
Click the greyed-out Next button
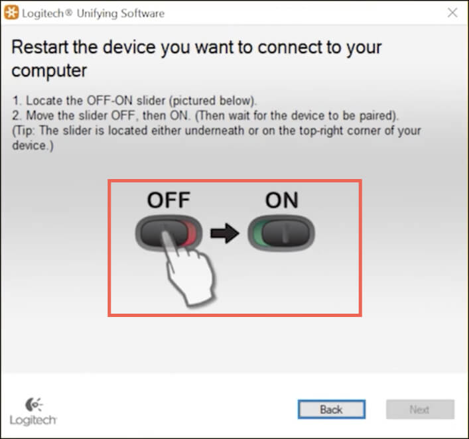click(420, 409)
